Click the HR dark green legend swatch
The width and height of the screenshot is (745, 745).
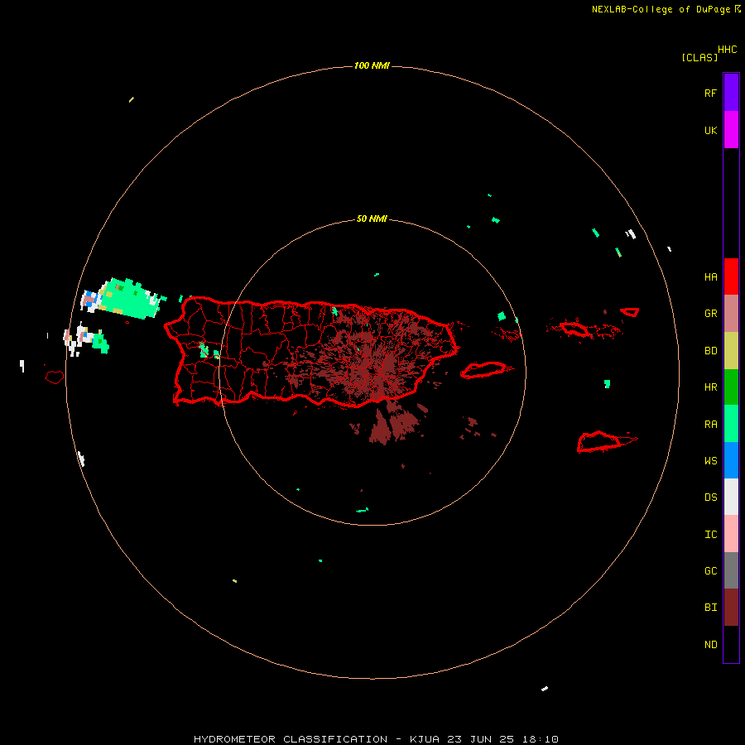click(x=731, y=387)
